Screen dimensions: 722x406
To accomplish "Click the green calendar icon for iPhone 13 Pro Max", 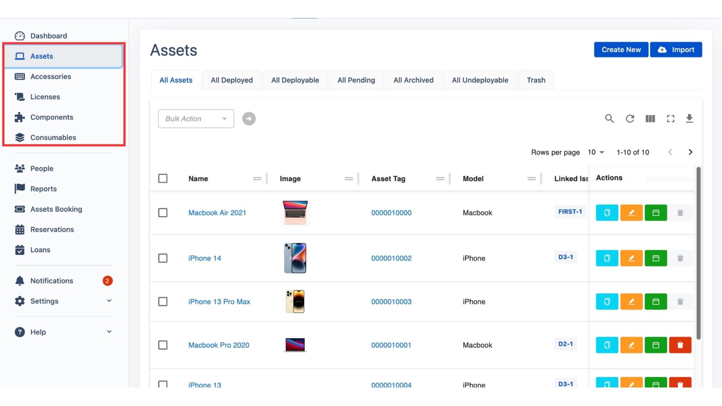I will click(656, 301).
